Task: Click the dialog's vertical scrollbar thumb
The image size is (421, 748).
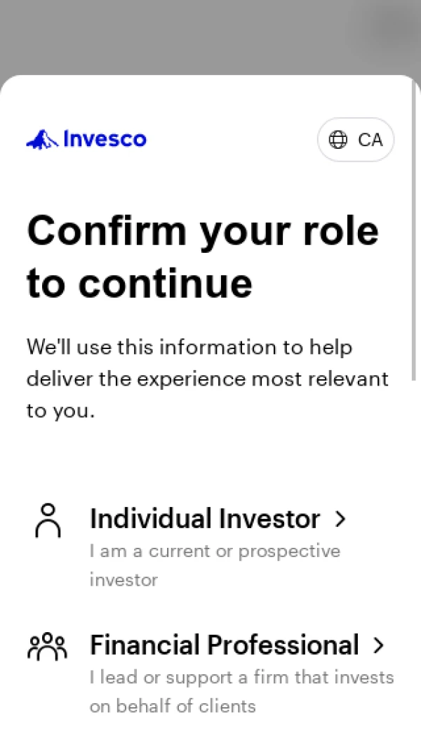Action: pyautogui.click(x=415, y=232)
